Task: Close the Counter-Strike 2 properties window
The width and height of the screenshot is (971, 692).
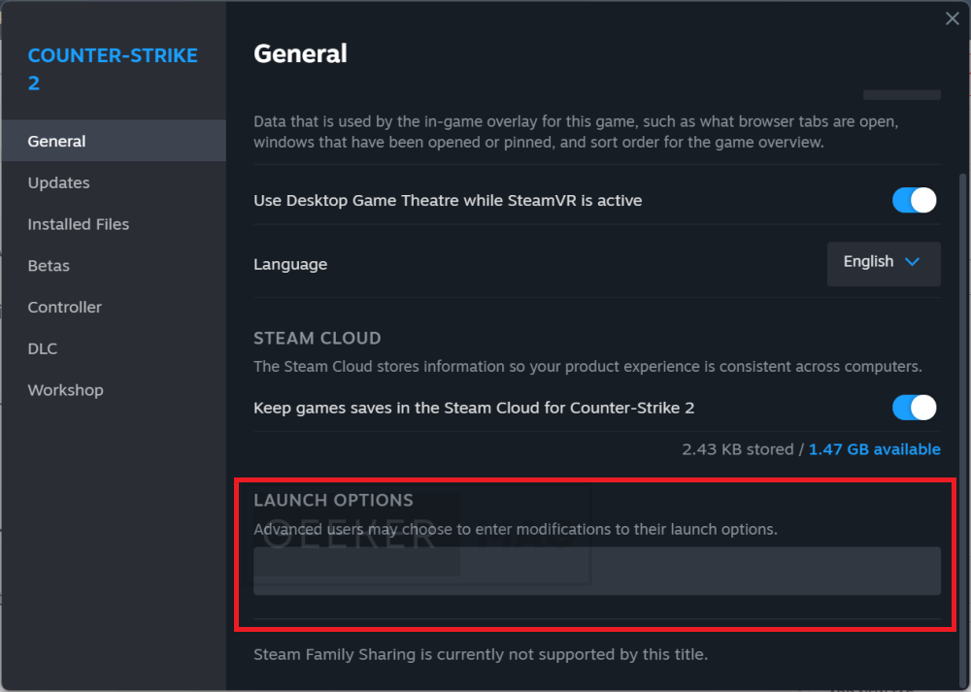Action: point(952,18)
